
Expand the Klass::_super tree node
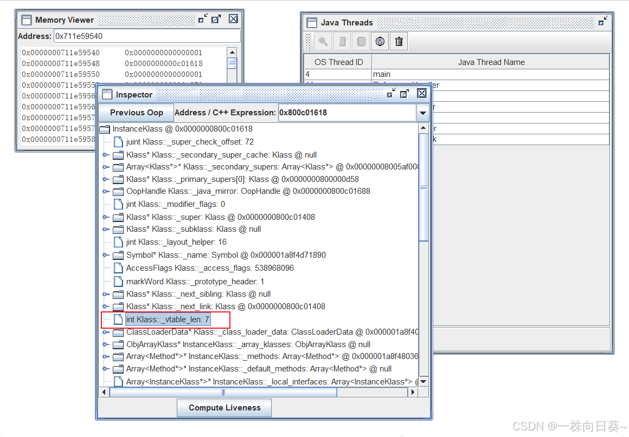click(106, 217)
